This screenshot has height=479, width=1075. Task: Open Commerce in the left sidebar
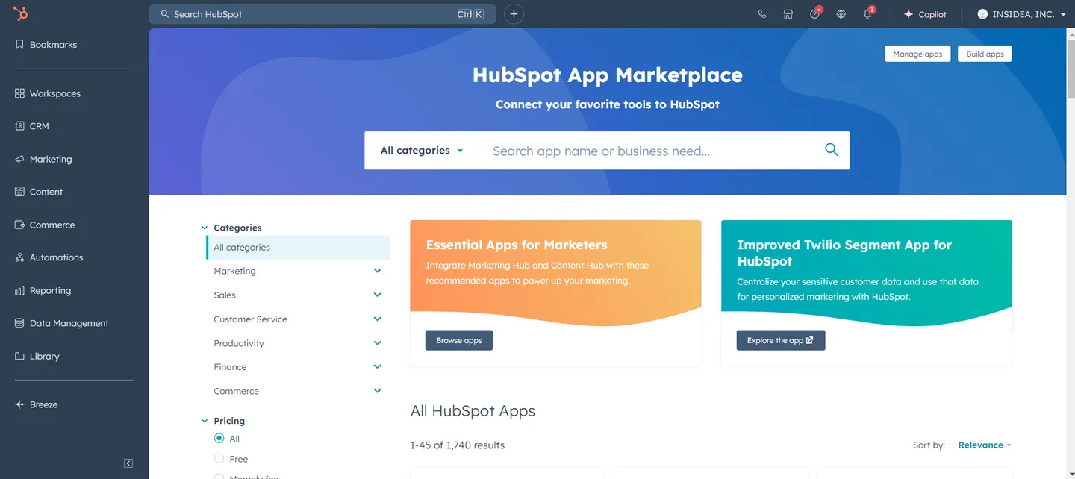(45, 225)
